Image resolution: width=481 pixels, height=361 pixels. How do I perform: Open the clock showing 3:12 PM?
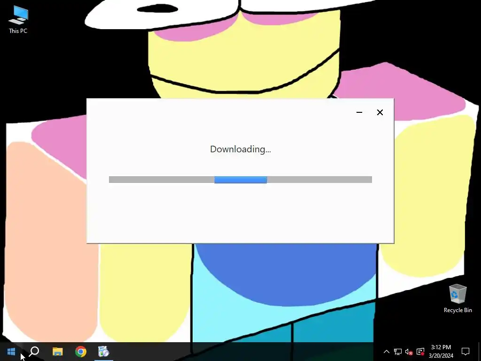441,352
